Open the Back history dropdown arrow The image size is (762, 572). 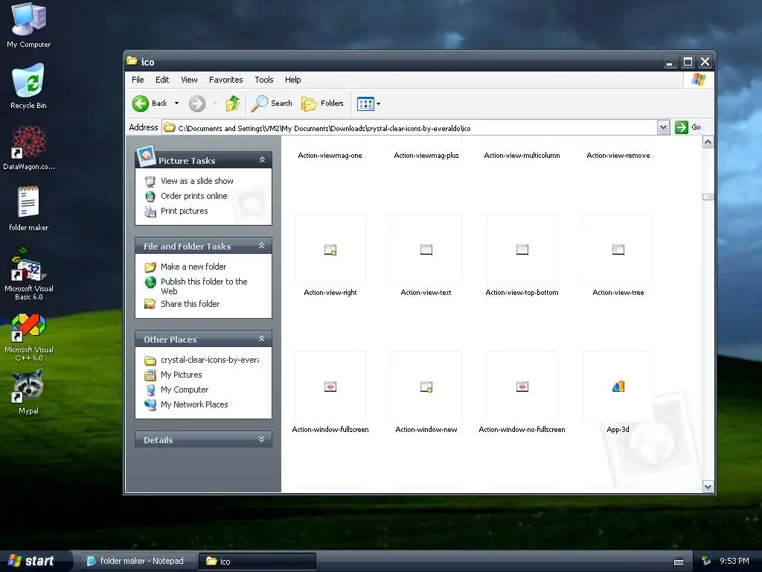(x=177, y=103)
